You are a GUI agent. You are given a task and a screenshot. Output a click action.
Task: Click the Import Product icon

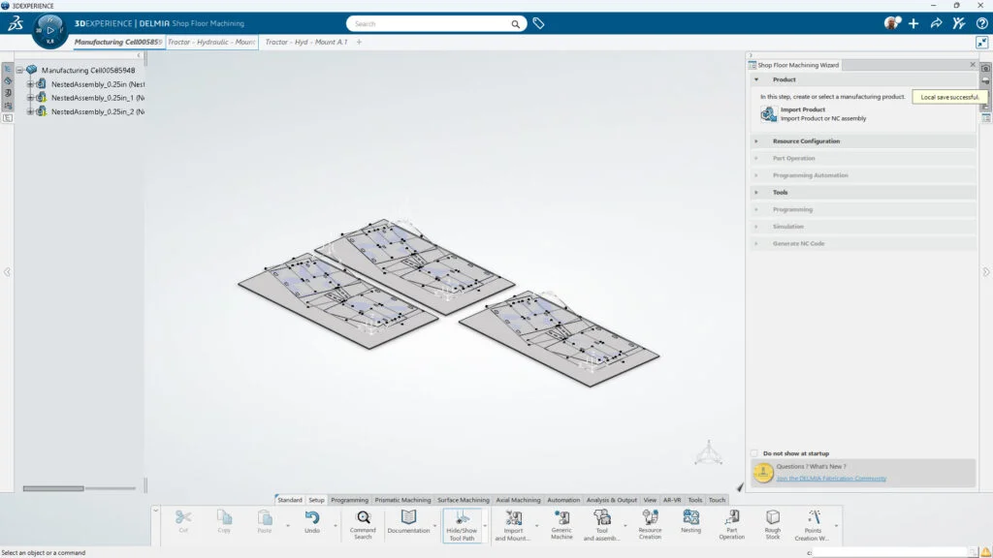(x=768, y=114)
